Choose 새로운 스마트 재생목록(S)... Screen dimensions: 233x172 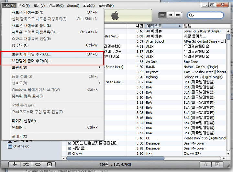[x=53, y=32]
